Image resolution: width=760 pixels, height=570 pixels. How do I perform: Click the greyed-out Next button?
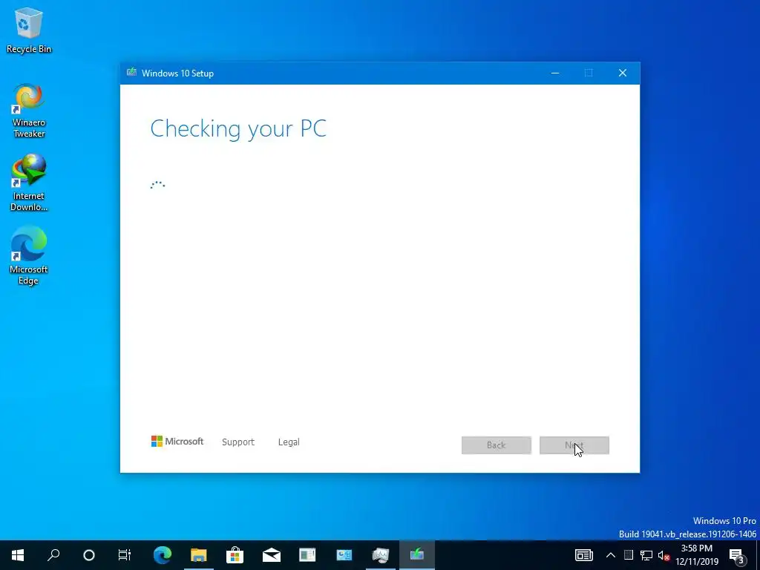click(574, 445)
